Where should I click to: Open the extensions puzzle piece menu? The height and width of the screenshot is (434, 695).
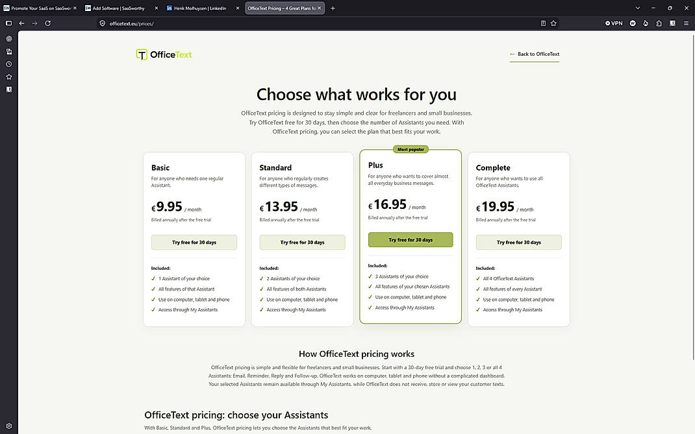pos(659,23)
